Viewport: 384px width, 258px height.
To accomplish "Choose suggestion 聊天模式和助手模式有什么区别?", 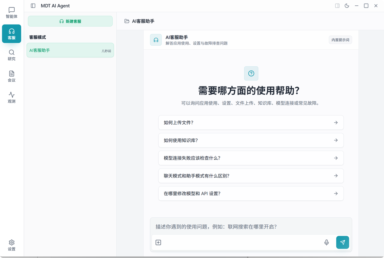I will point(251,176).
